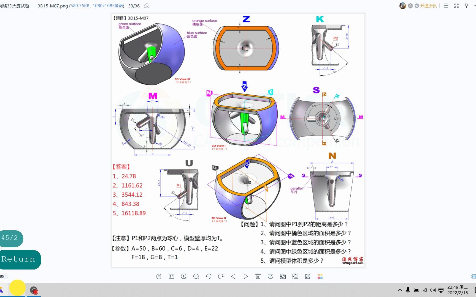Open the Wi-Fi network tray icon

pyautogui.click(x=425, y=290)
